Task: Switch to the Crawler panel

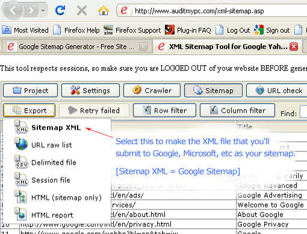Action: [x=152, y=90]
